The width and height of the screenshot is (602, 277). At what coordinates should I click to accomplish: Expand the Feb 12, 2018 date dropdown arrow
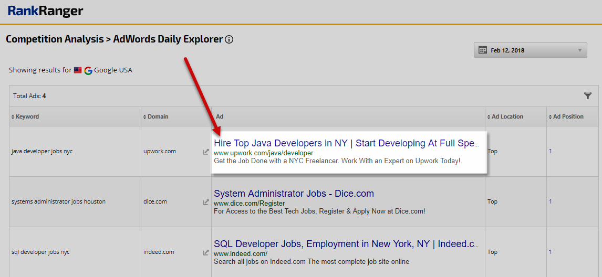pyautogui.click(x=579, y=50)
